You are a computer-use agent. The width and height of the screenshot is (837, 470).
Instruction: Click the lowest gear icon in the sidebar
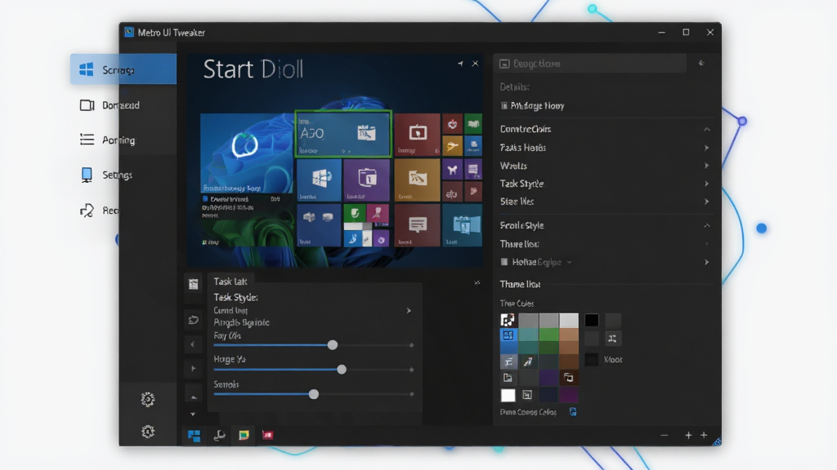148,431
